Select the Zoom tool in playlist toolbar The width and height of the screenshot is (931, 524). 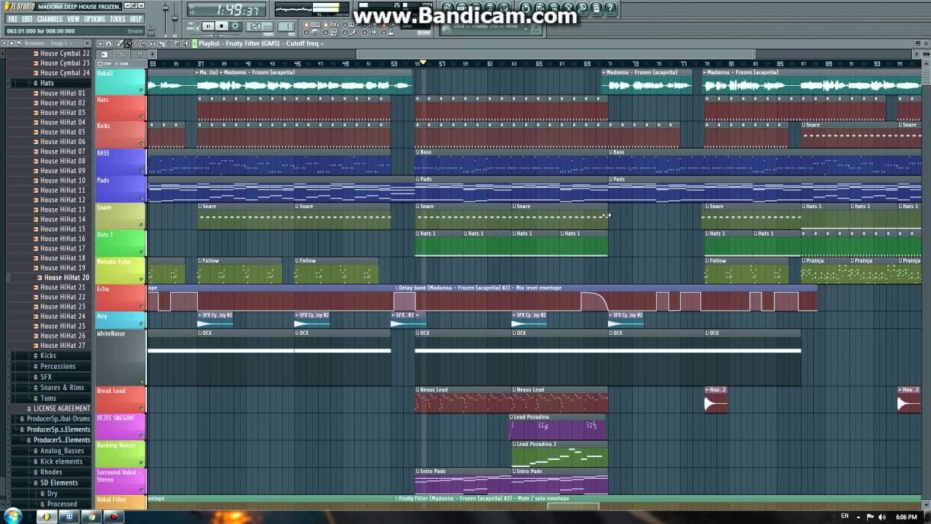pyautogui.click(x=177, y=44)
